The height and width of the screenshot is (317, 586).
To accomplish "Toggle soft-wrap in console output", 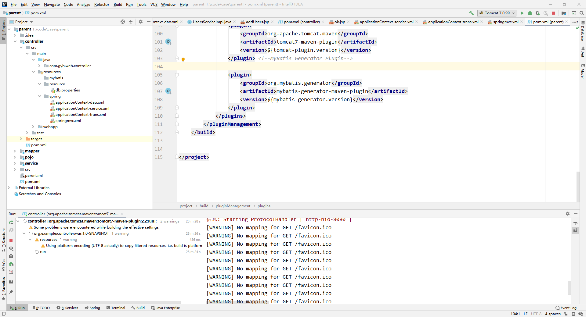I will pos(575,223).
